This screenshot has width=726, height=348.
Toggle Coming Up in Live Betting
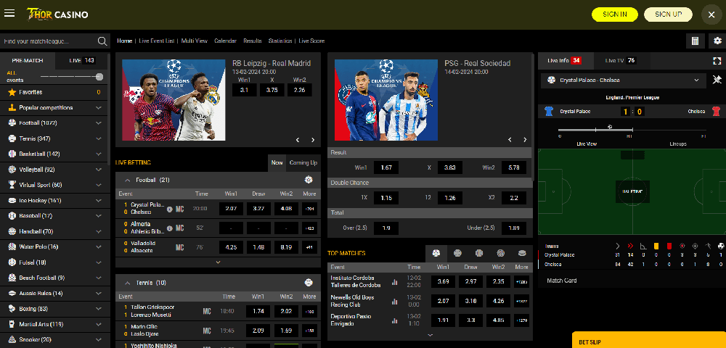click(x=303, y=162)
